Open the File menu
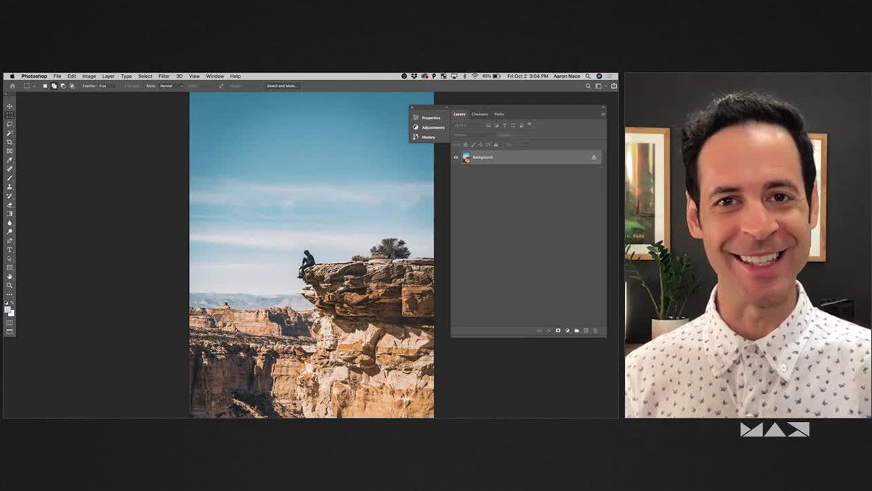Image resolution: width=872 pixels, height=491 pixels. pyautogui.click(x=57, y=76)
